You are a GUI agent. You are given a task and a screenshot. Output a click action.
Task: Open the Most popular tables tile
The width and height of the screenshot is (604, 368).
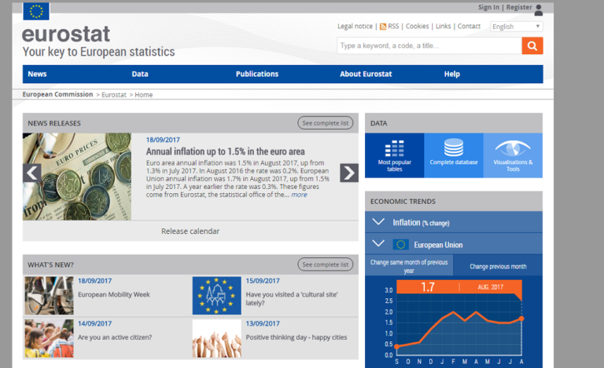coord(395,155)
